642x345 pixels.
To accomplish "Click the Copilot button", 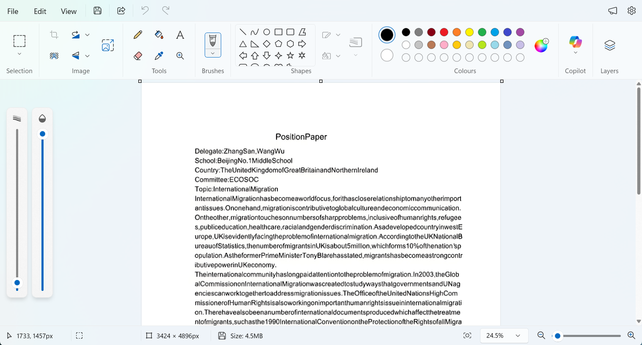I will click(x=576, y=42).
